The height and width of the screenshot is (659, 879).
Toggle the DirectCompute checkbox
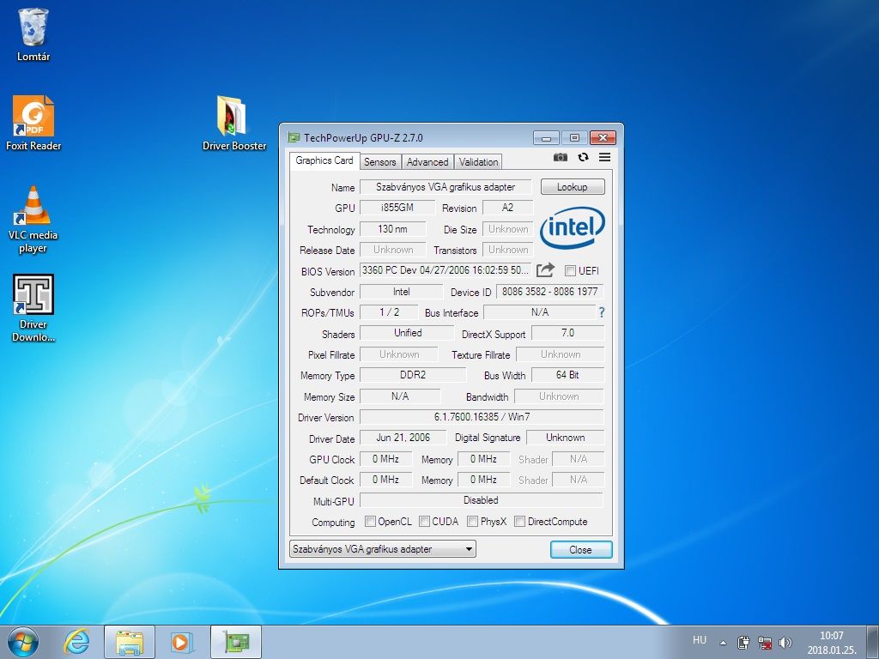point(519,522)
